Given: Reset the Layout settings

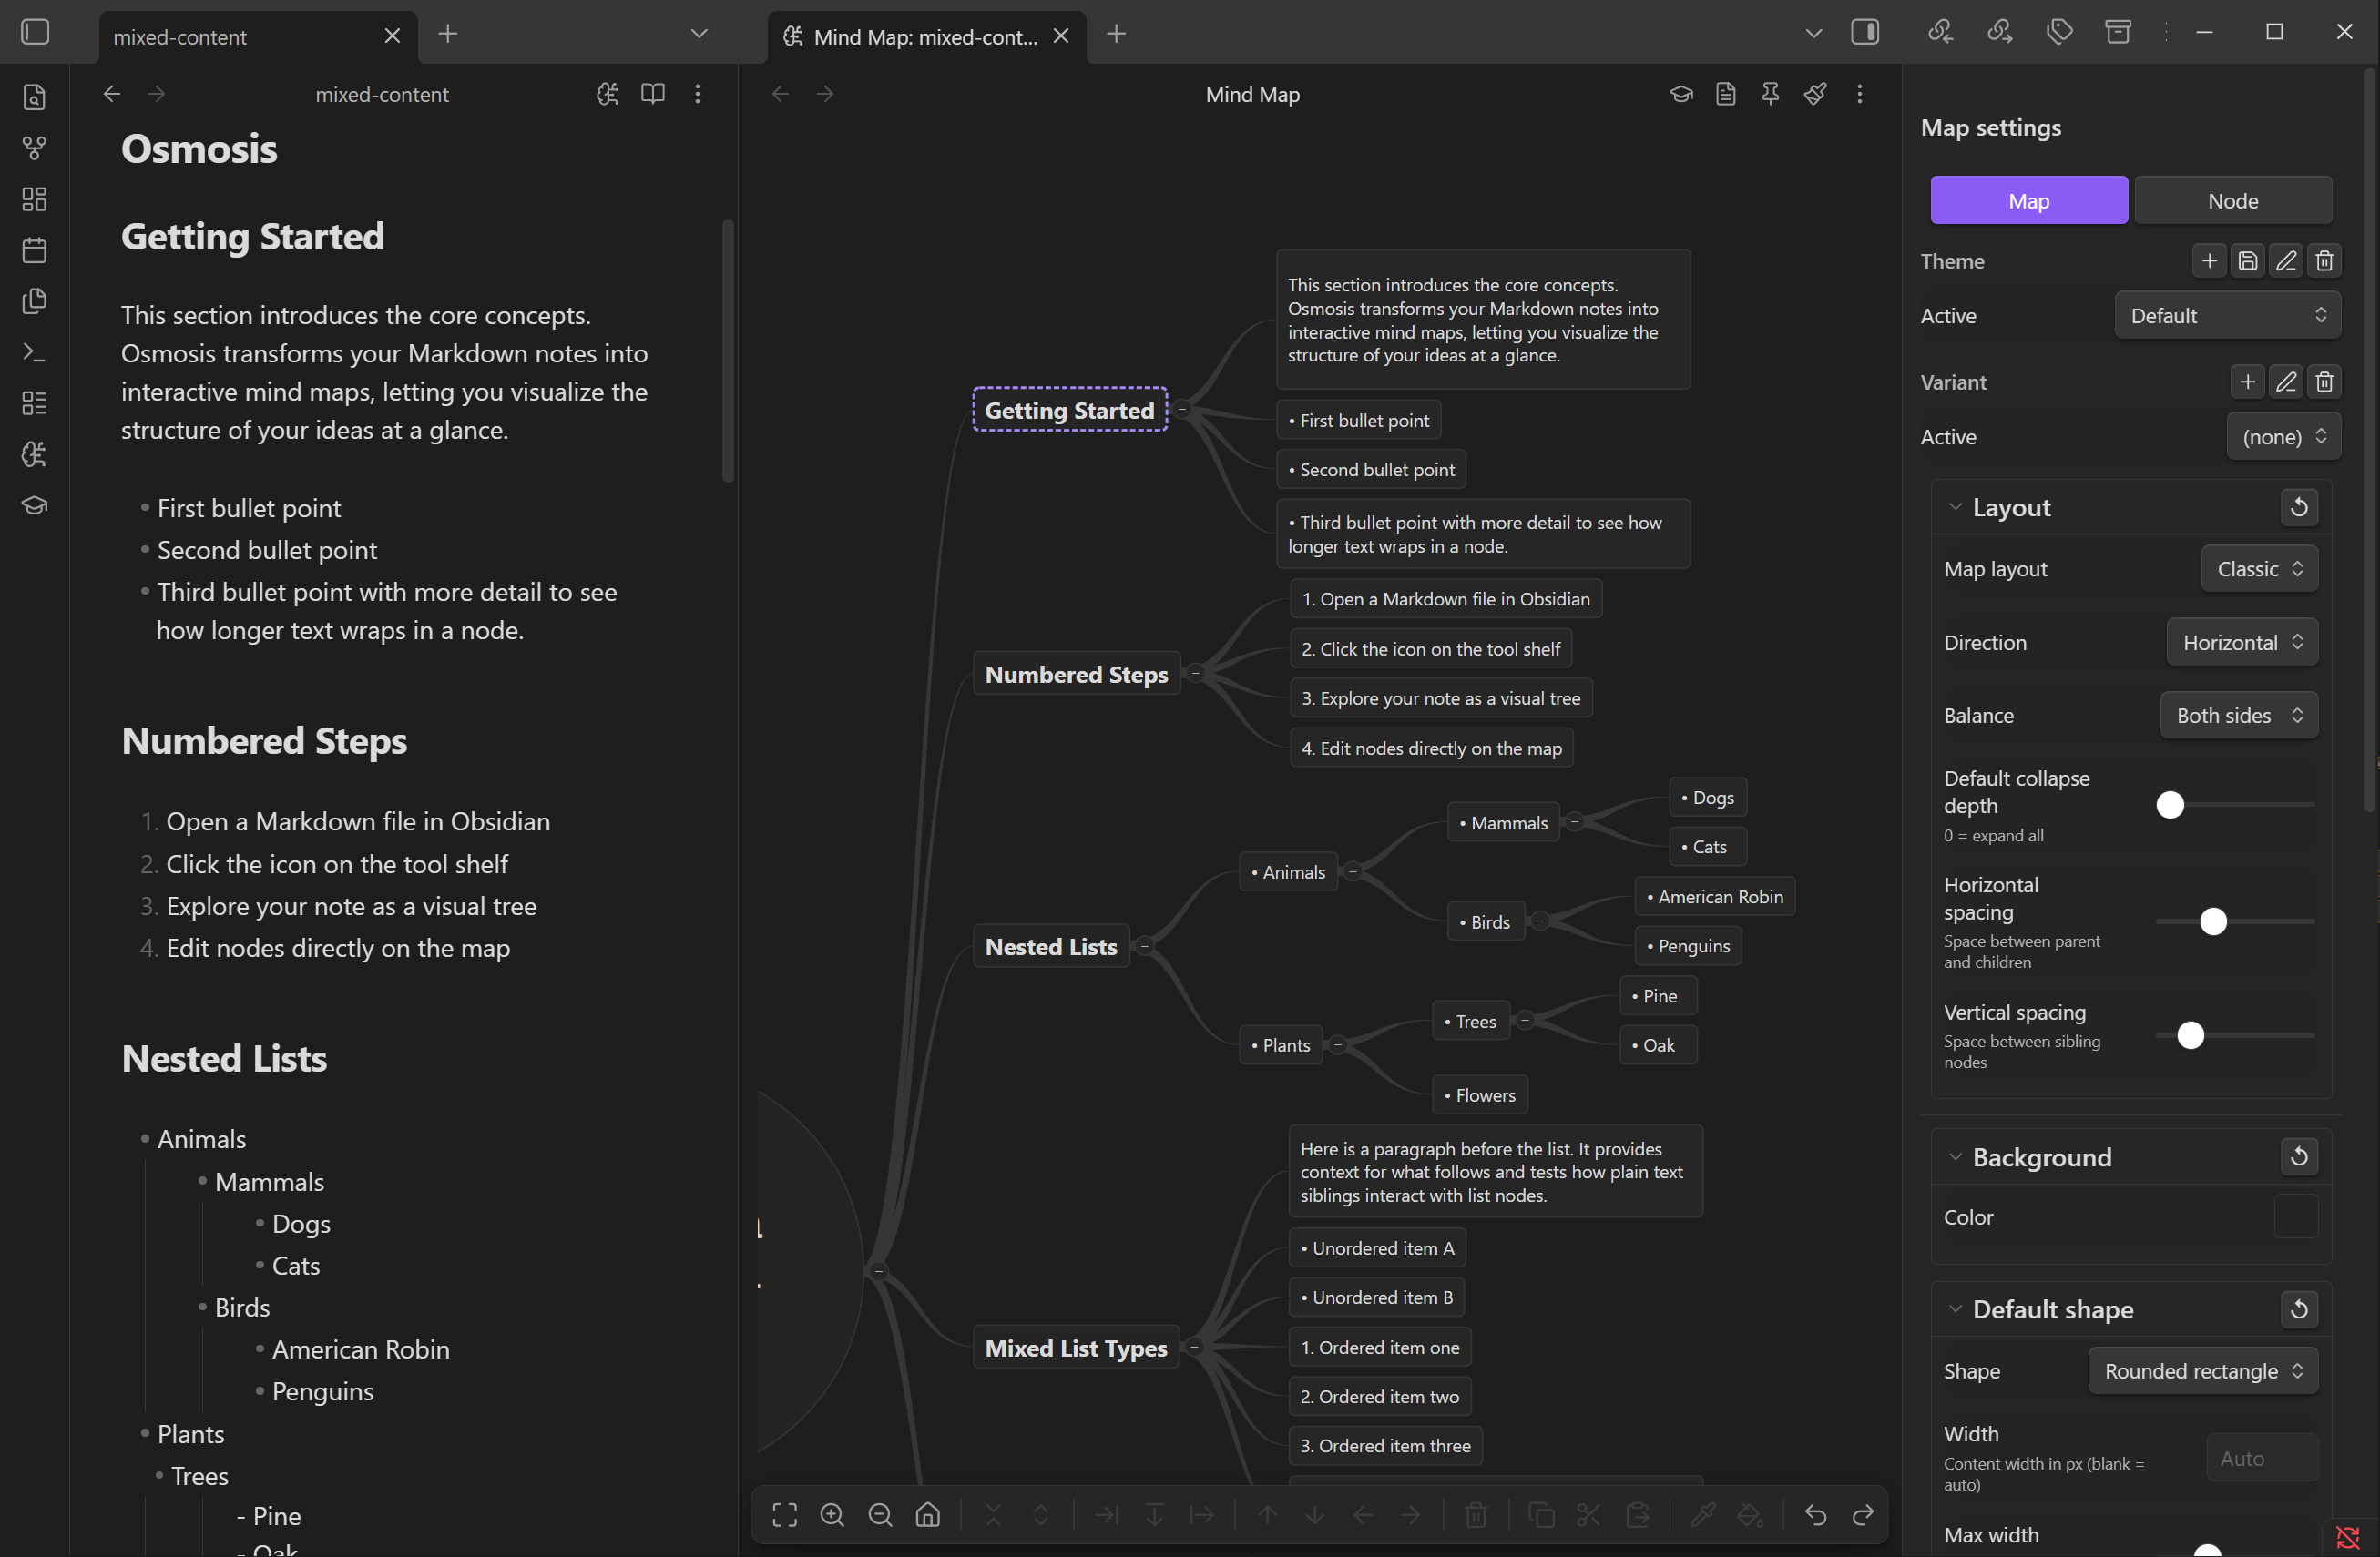Looking at the screenshot, I should tap(2299, 506).
